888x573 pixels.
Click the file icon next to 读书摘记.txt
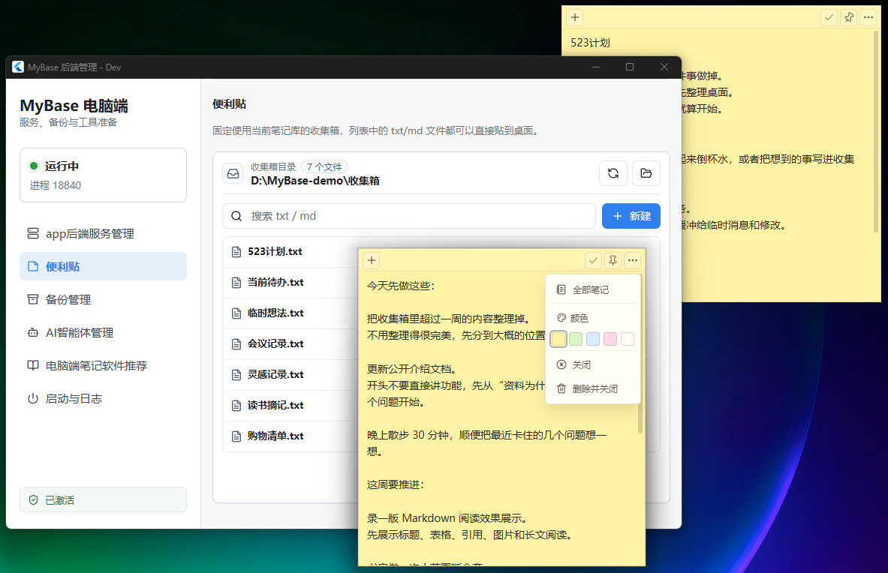click(x=236, y=406)
